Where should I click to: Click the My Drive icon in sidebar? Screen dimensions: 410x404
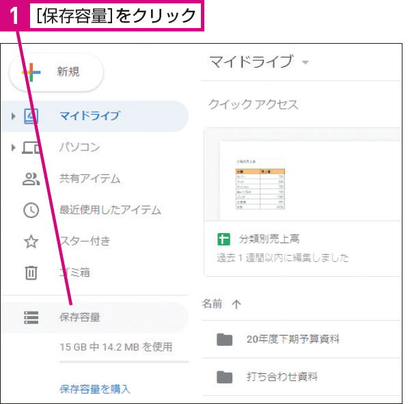pos(31,116)
